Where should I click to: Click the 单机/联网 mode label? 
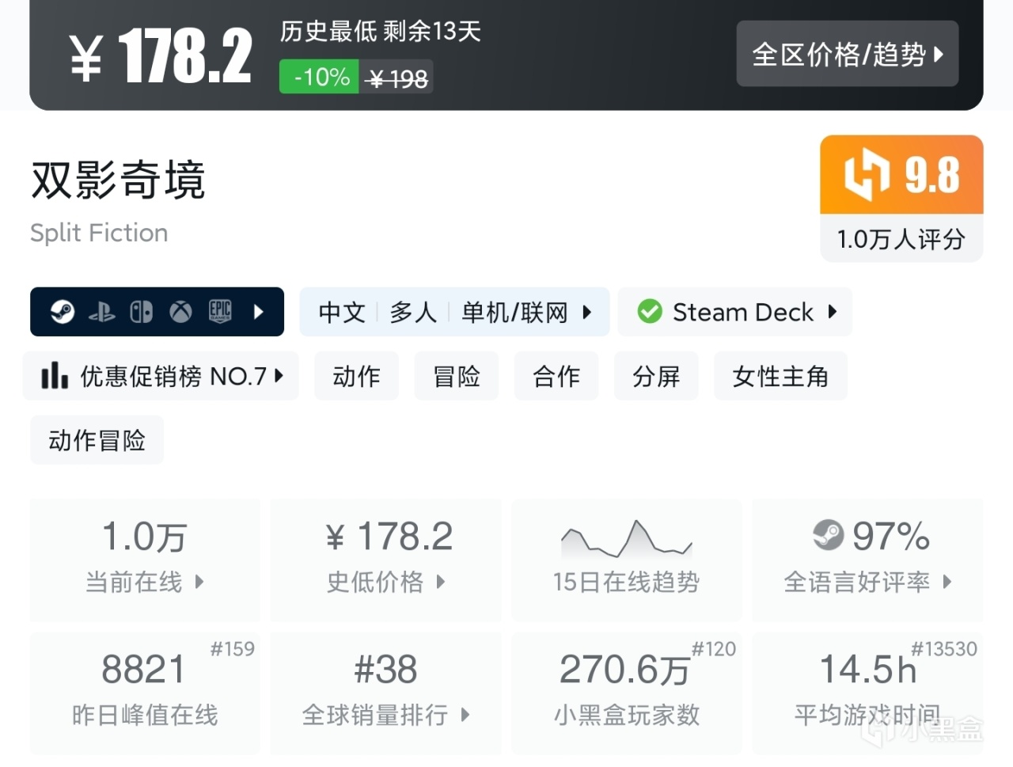tap(515, 312)
